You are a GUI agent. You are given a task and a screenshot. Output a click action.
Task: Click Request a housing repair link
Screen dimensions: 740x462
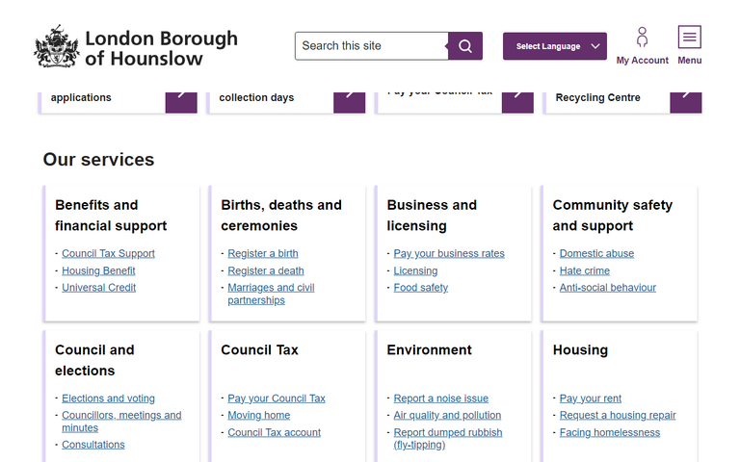[x=618, y=416]
